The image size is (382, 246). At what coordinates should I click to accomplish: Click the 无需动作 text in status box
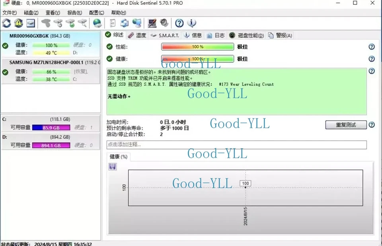tap(119, 96)
